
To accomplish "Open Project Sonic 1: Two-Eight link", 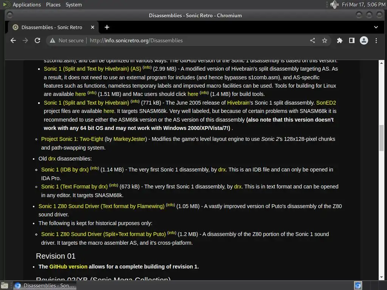I will click(72, 139).
